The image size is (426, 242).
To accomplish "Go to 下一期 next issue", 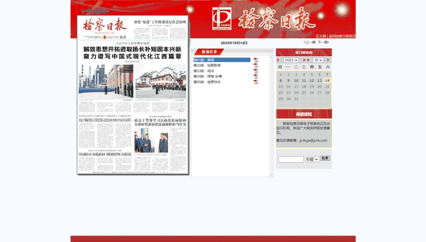I will click(323, 42).
